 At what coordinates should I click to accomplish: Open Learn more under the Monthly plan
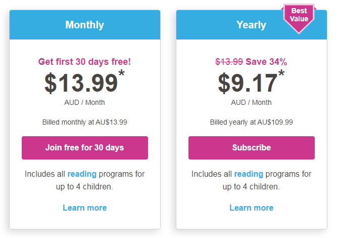pos(84,208)
